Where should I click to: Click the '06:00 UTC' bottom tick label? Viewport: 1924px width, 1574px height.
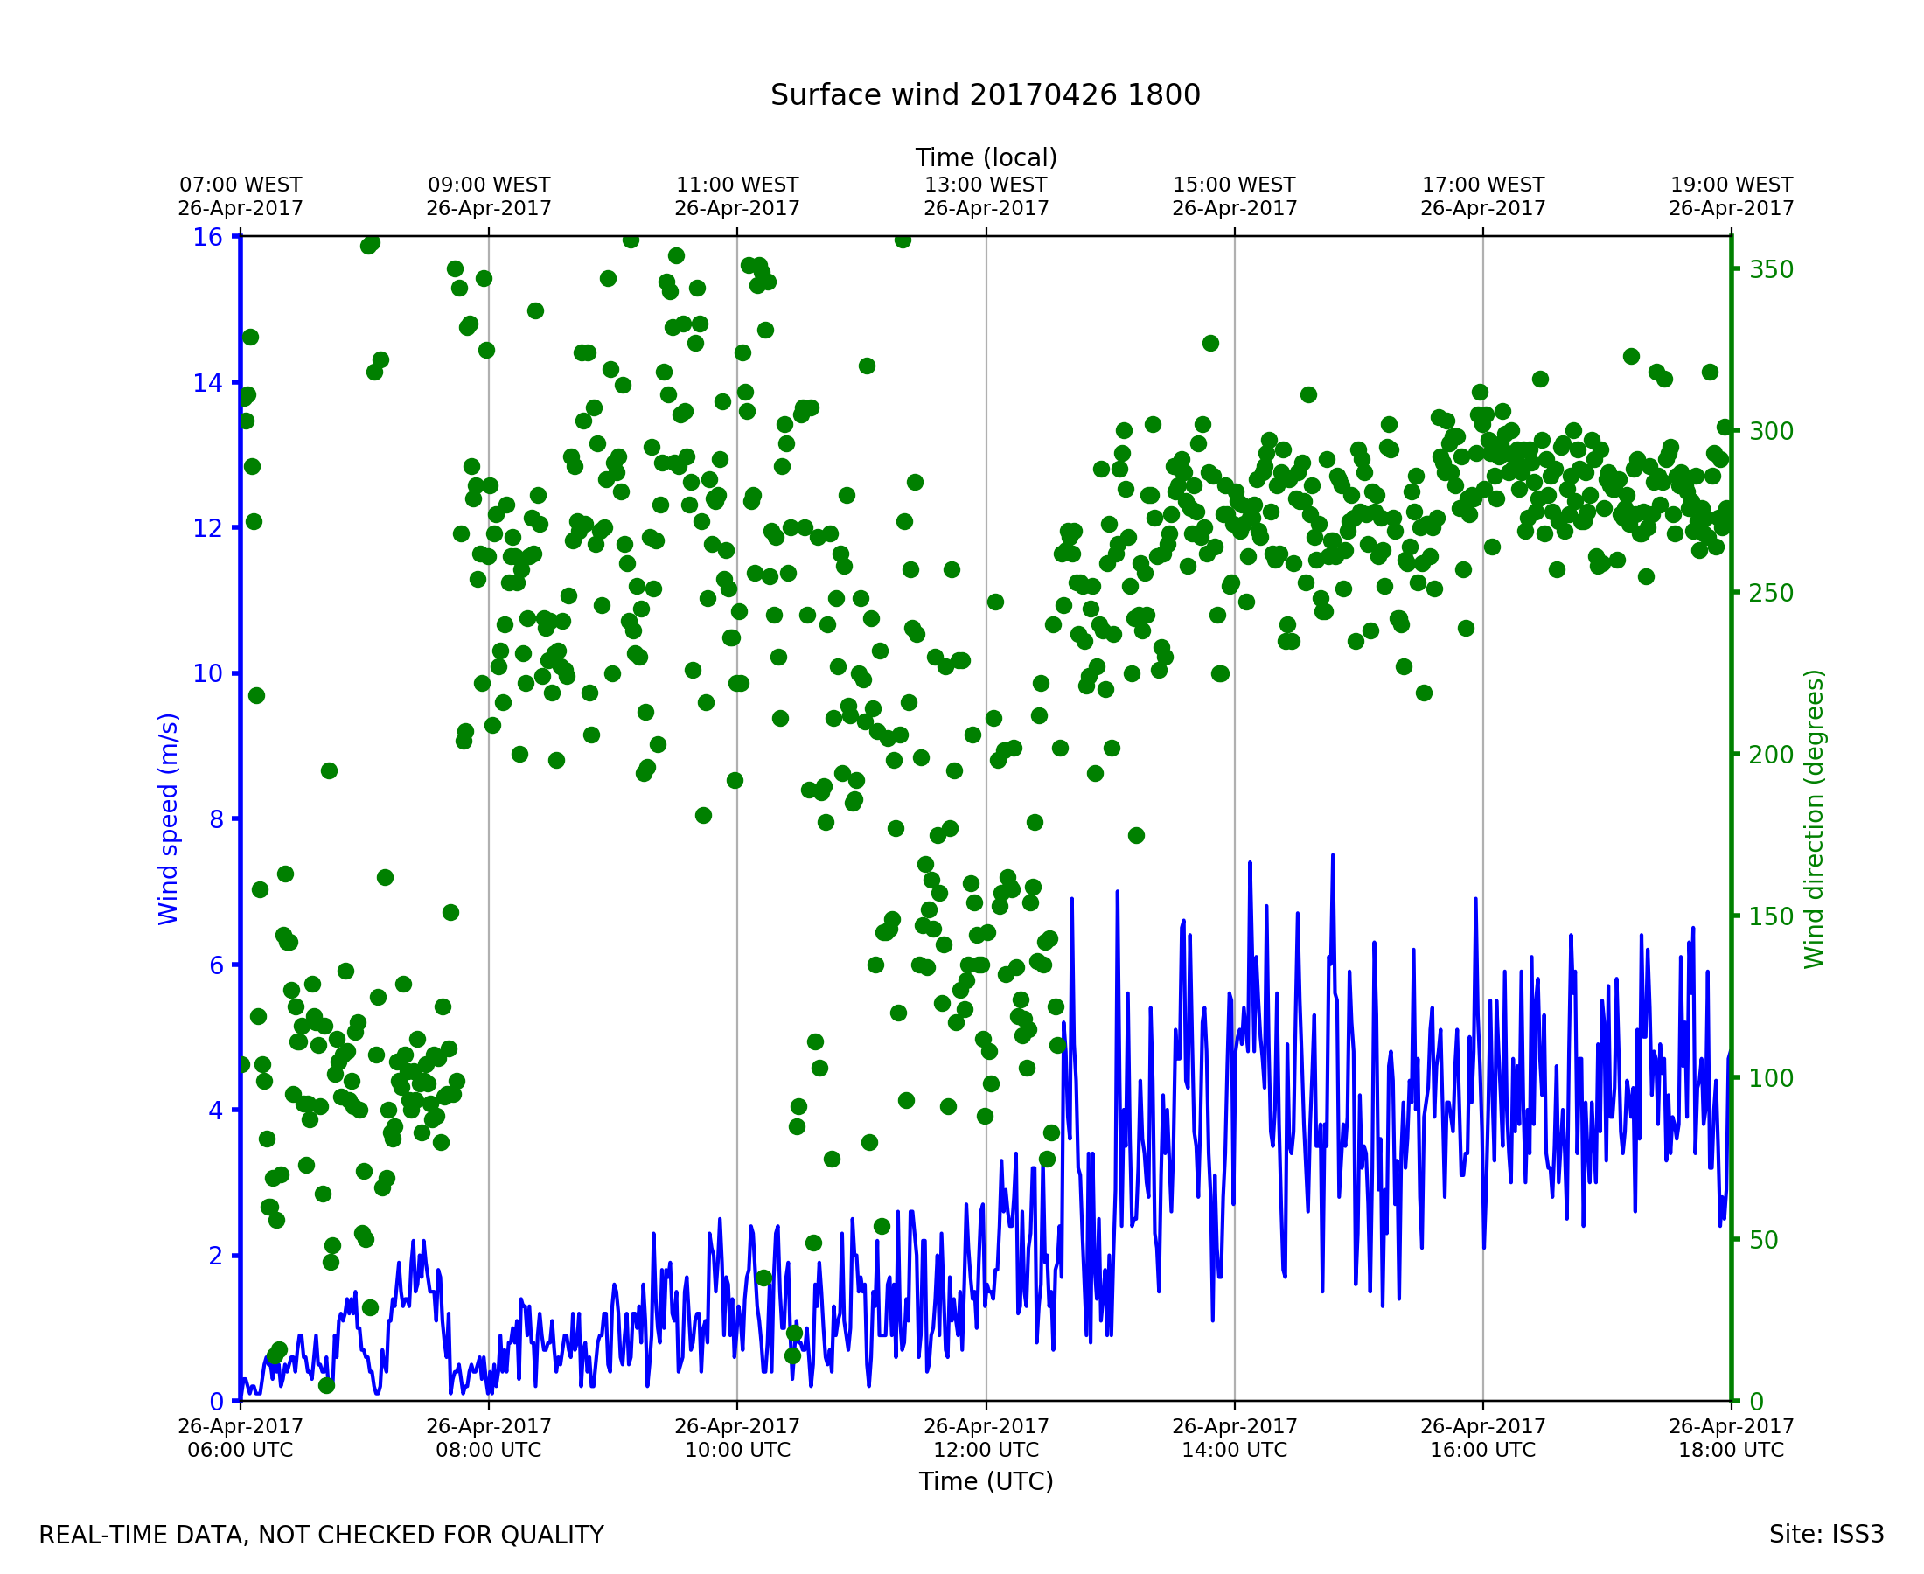coord(240,1450)
